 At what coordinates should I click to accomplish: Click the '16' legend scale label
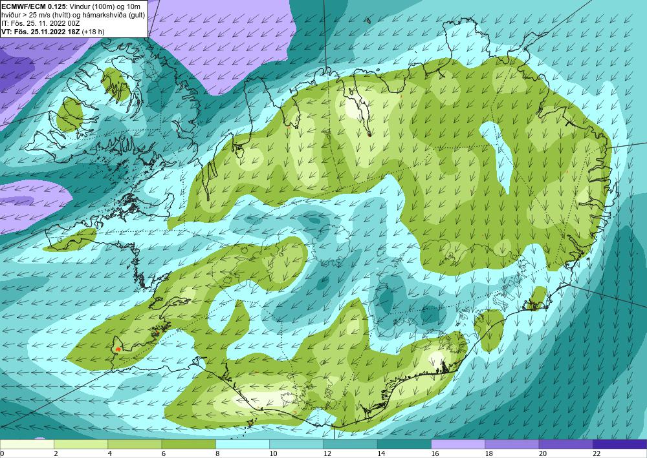pyautogui.click(x=435, y=454)
